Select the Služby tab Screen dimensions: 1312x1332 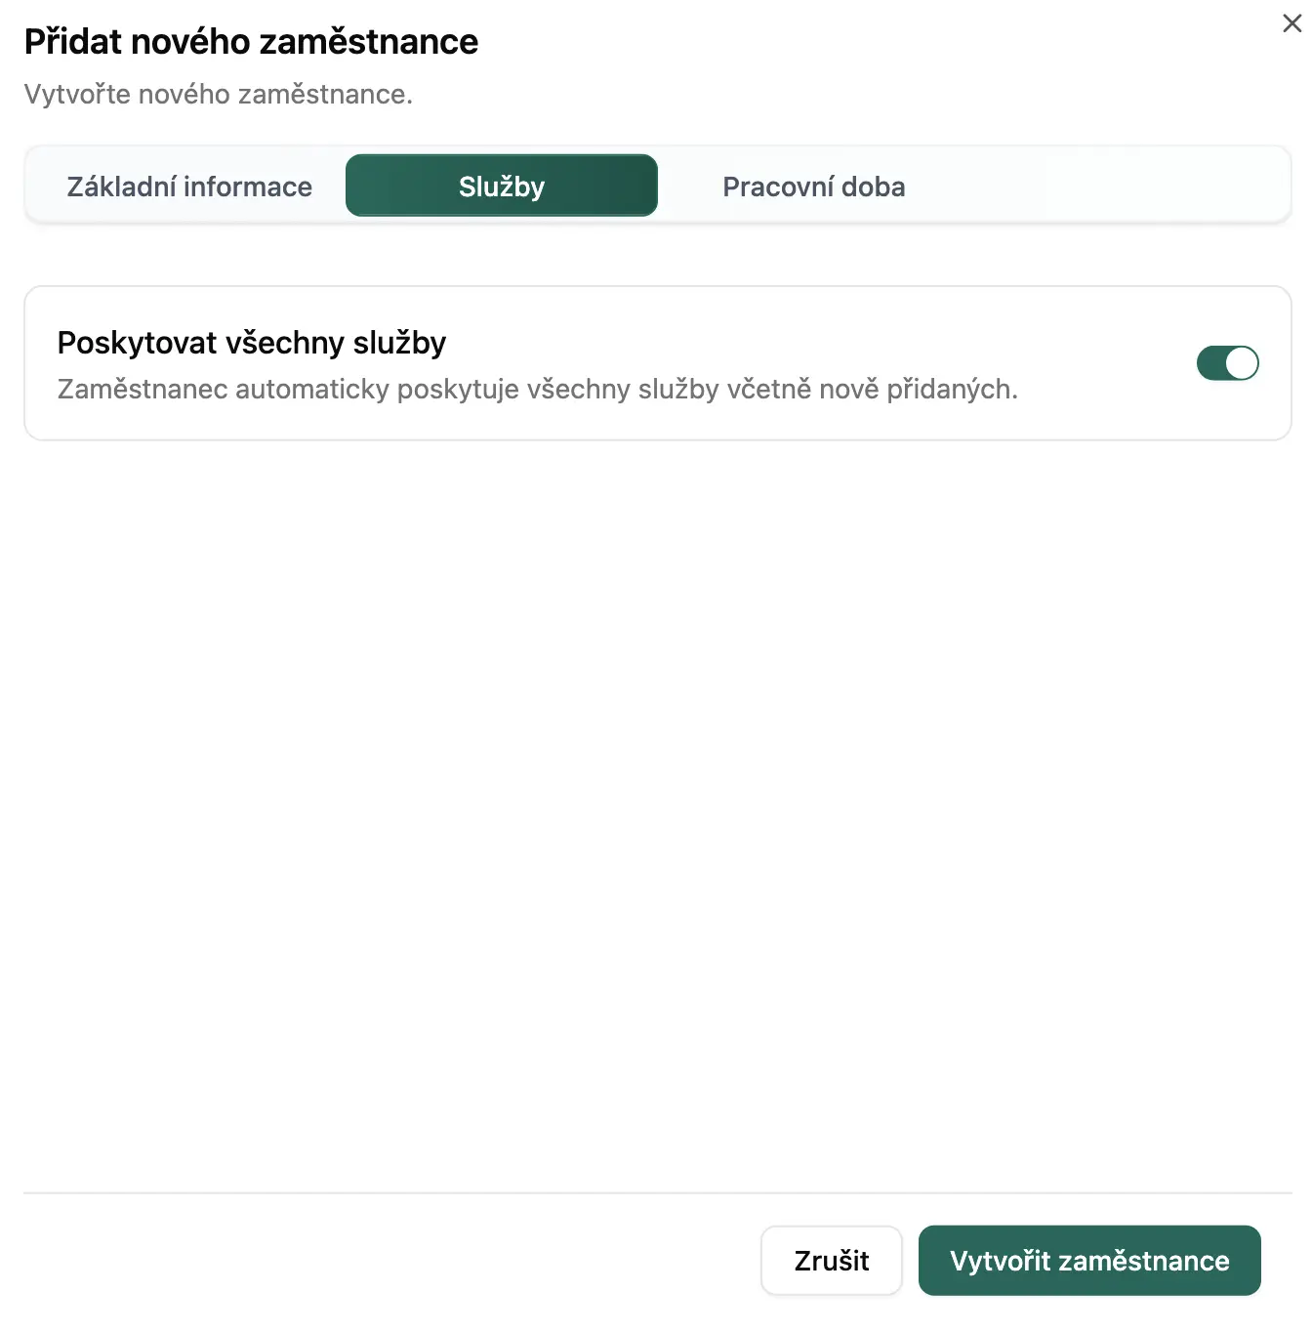(502, 187)
